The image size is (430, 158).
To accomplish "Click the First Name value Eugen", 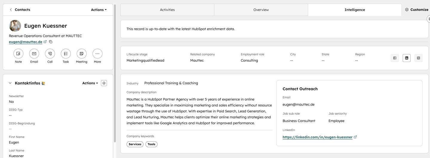I will click(14, 142).
